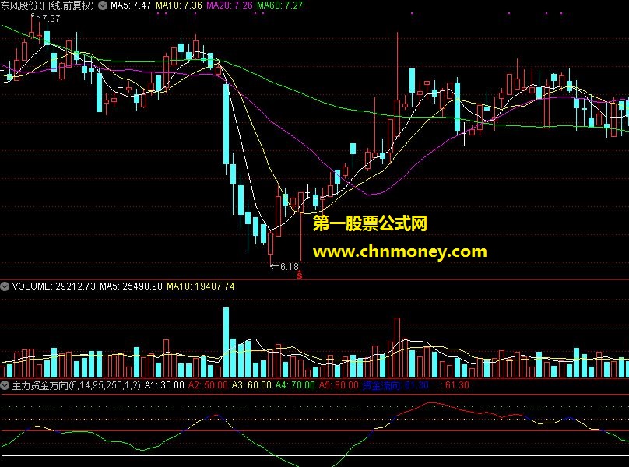Click 主力资金方向(6,14,95,250,1,2) indicator name
The image size is (629, 467).
(x=76, y=385)
